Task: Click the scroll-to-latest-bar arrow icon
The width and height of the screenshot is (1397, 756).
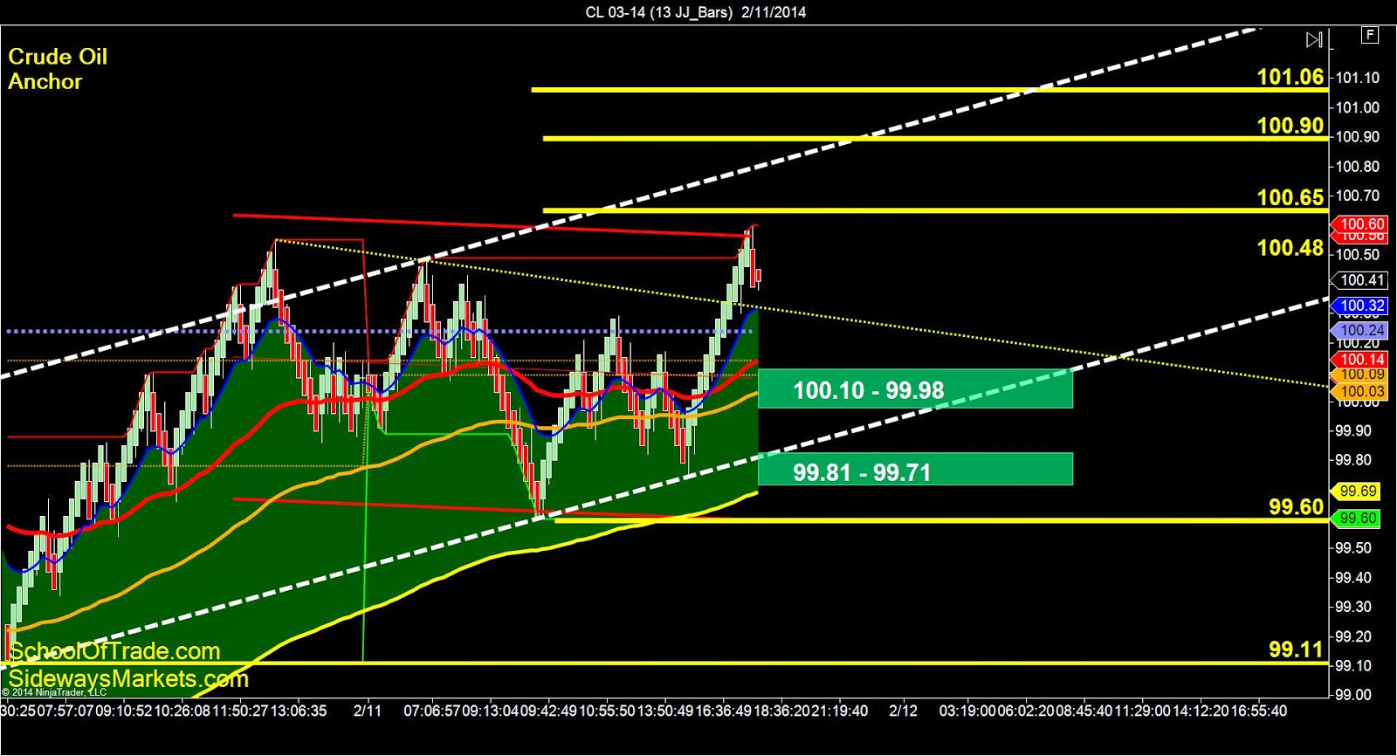Action: 1314,39
